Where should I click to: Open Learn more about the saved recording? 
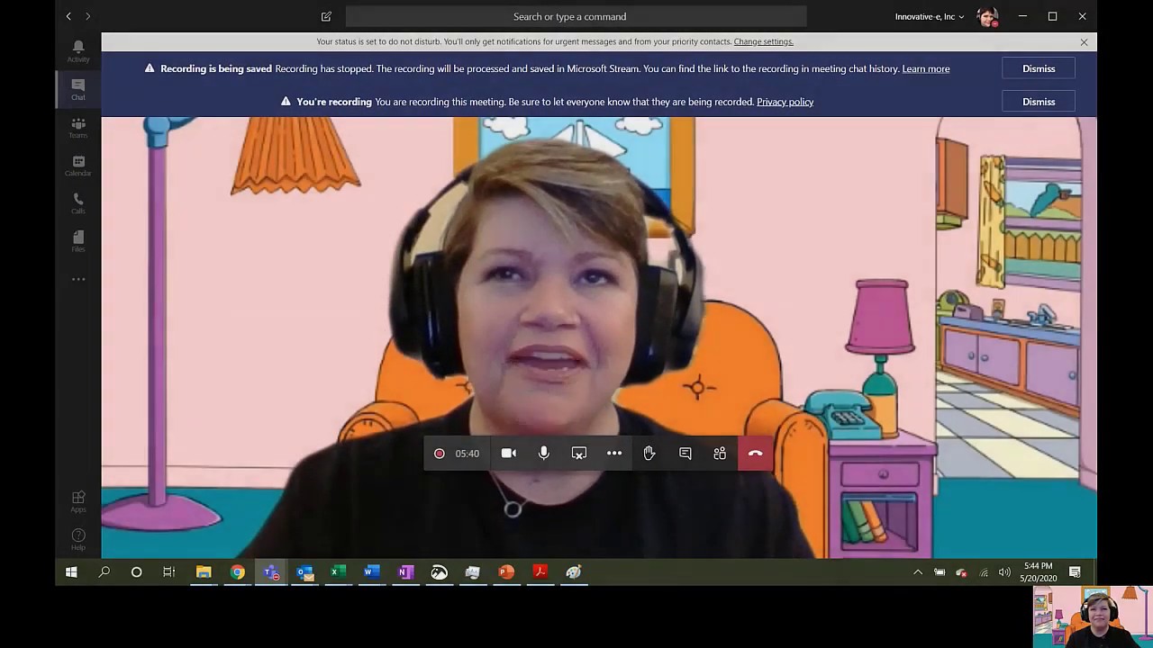click(926, 68)
